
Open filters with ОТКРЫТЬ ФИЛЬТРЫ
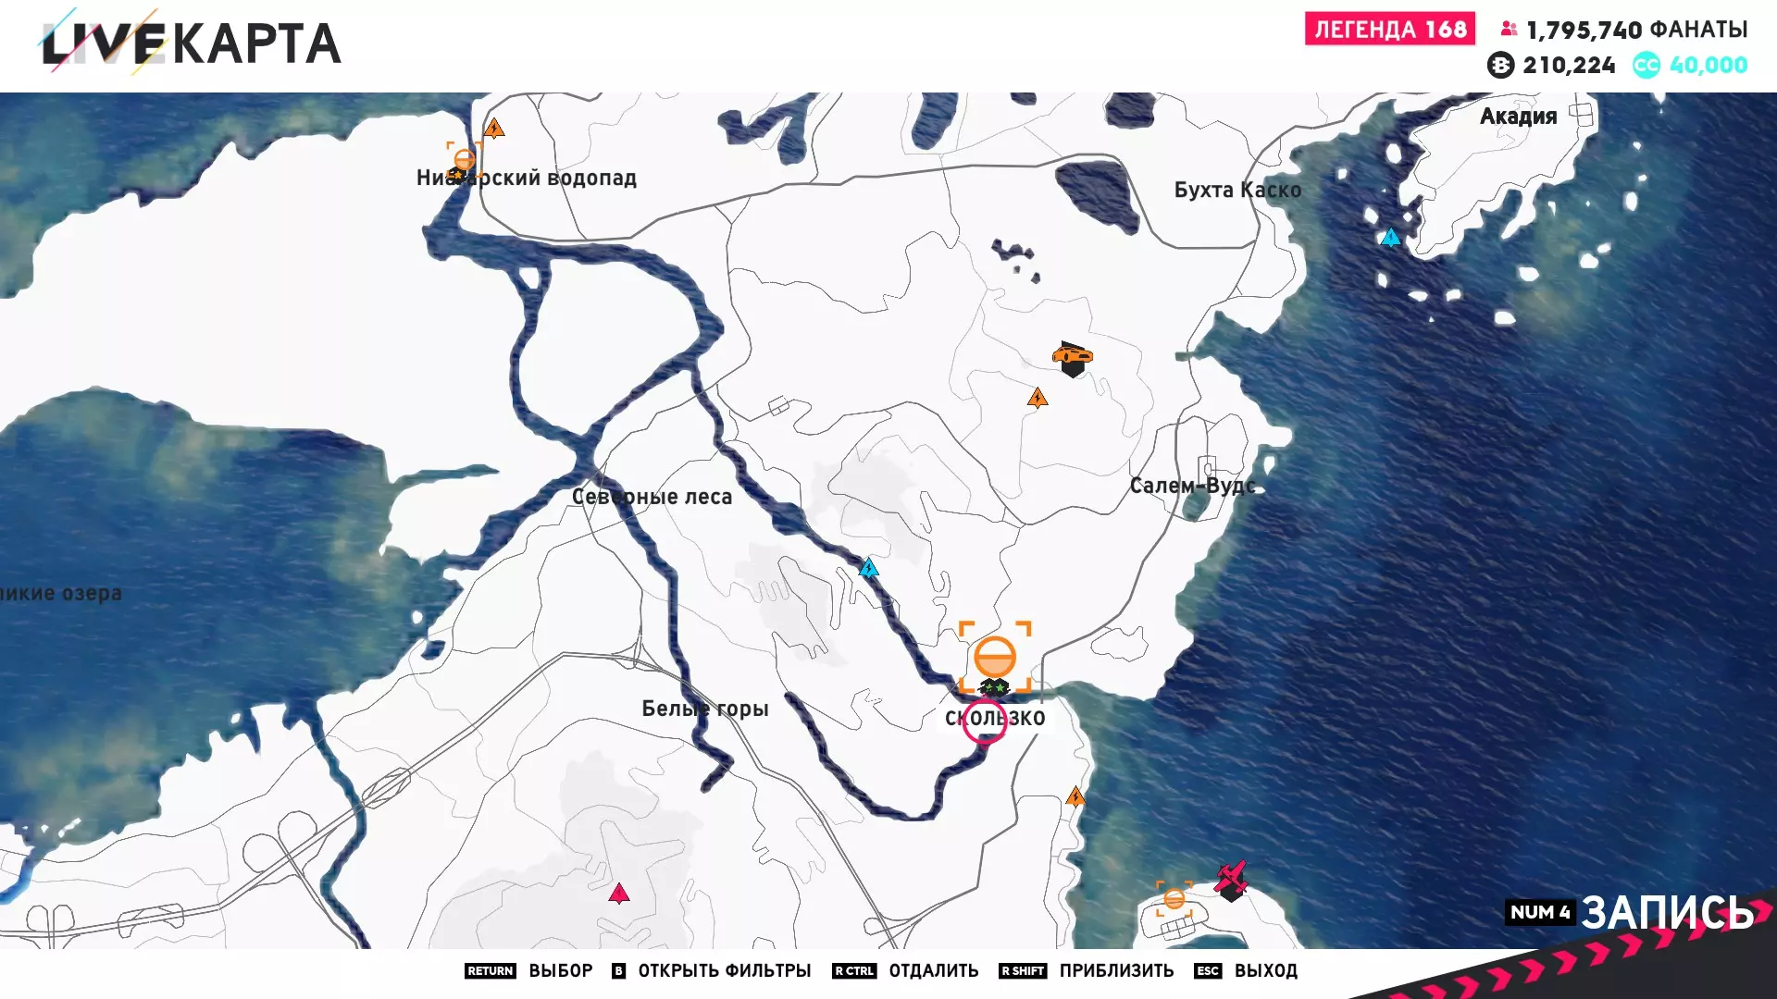pos(724,970)
